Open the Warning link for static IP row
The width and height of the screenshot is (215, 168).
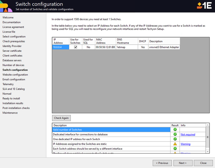185,144
